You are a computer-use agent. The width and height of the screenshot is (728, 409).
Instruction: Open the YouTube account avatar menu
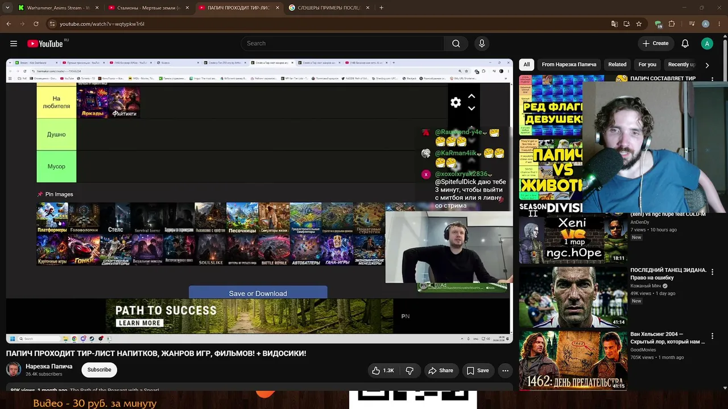point(707,43)
